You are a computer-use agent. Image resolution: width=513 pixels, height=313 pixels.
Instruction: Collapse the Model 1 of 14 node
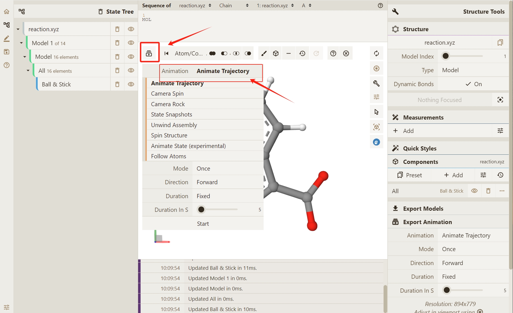[21, 43]
